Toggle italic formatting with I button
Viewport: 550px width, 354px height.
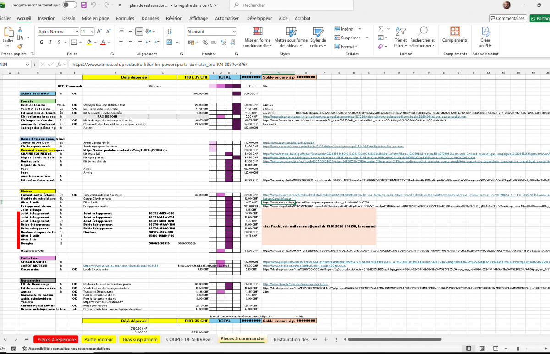pyautogui.click(x=51, y=42)
